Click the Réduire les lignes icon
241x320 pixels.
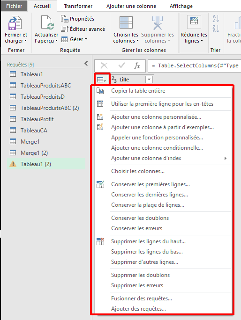click(x=194, y=21)
